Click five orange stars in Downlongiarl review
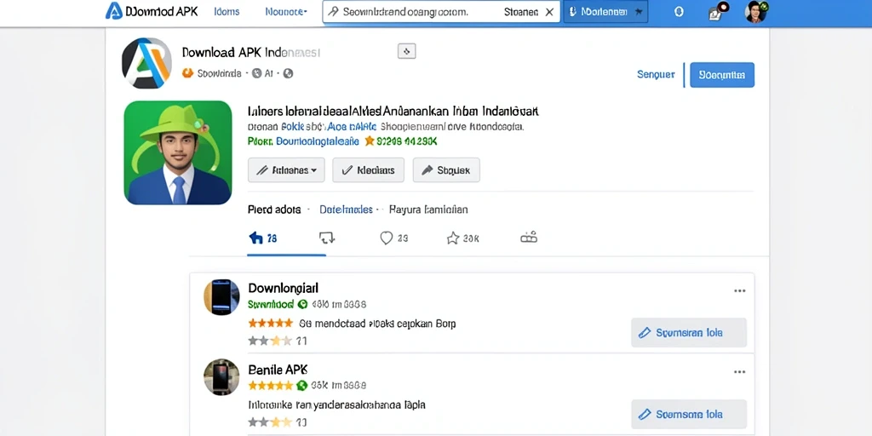The width and height of the screenshot is (872, 436). 270,323
